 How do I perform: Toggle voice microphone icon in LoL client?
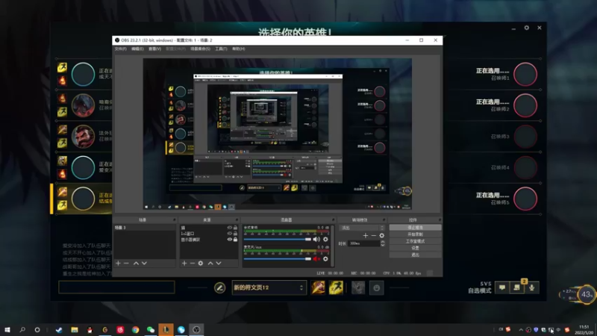coord(532,287)
